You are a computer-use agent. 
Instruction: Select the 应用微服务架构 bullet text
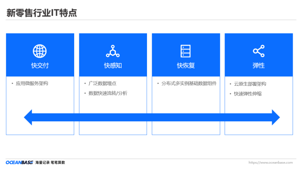pos(32,84)
